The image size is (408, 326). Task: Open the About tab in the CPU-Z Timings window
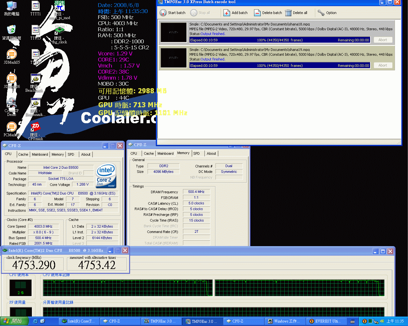211,153
